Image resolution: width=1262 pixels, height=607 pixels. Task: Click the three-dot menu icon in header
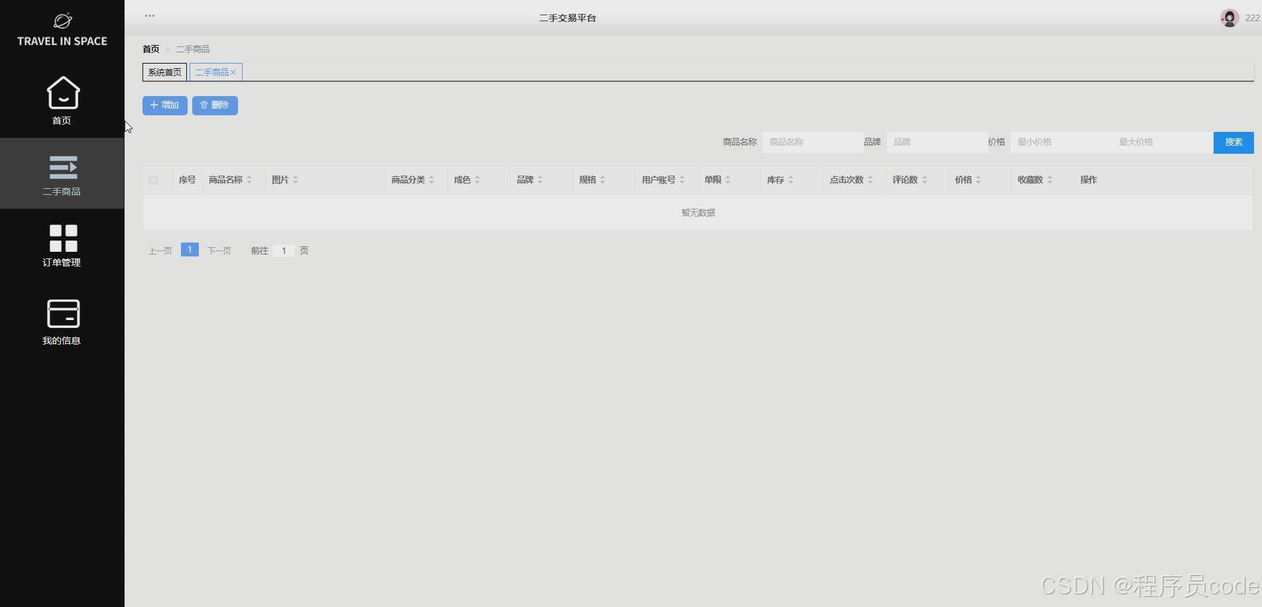pyautogui.click(x=150, y=16)
